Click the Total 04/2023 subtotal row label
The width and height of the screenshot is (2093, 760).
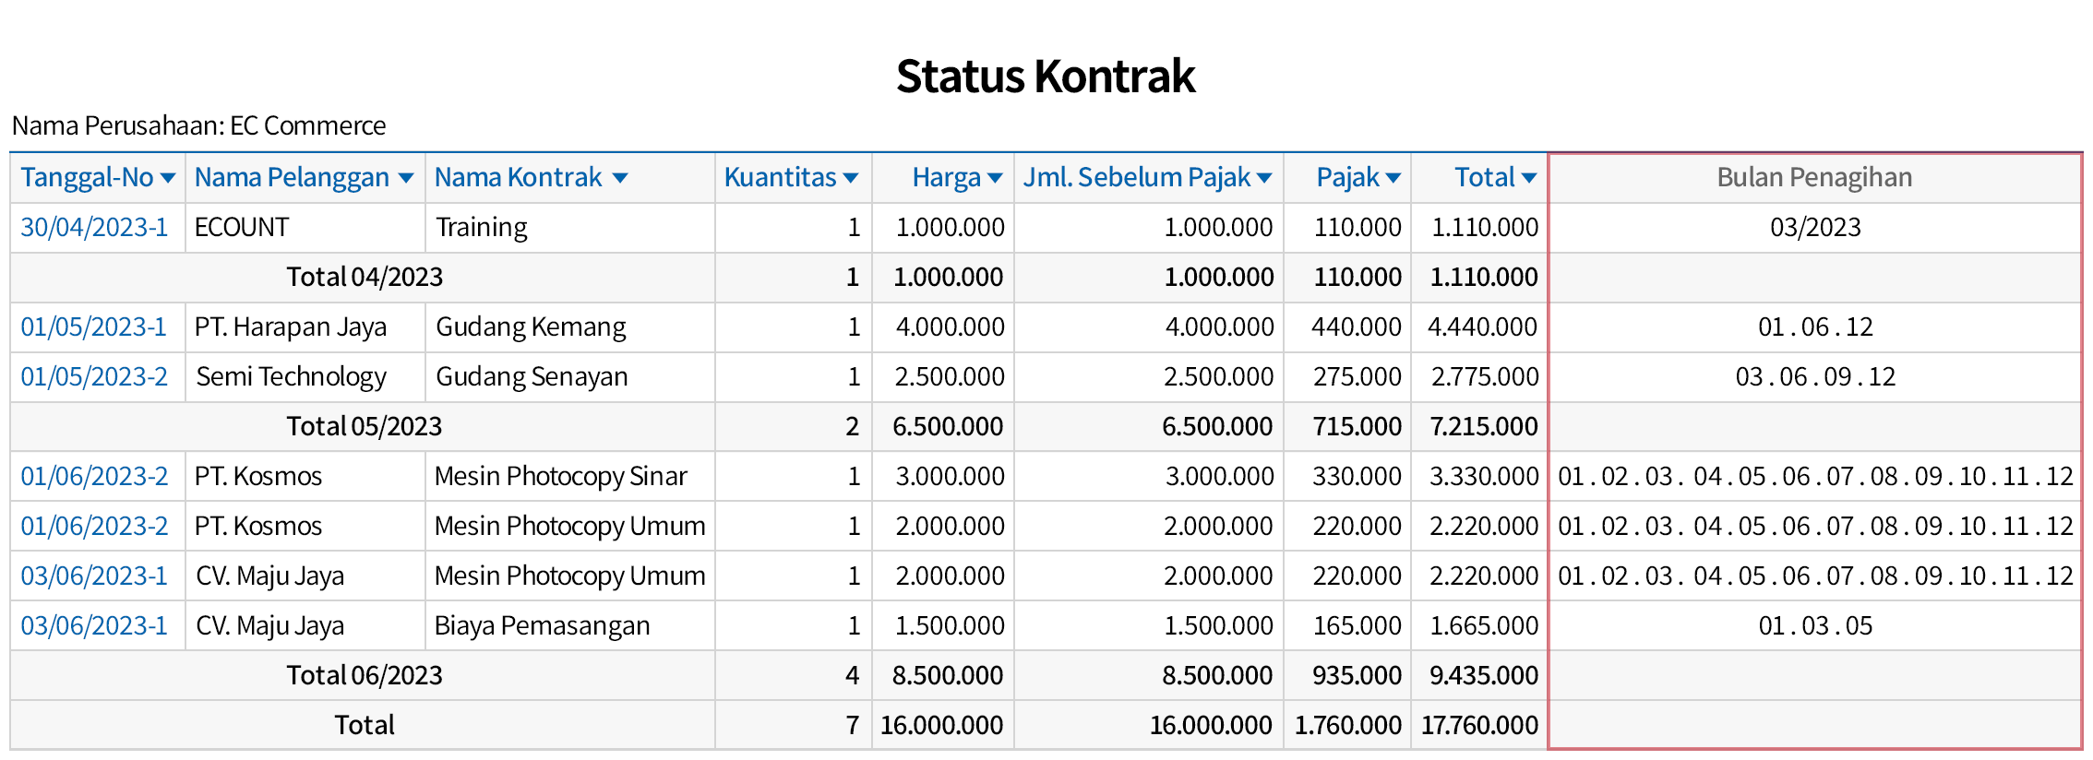(365, 278)
